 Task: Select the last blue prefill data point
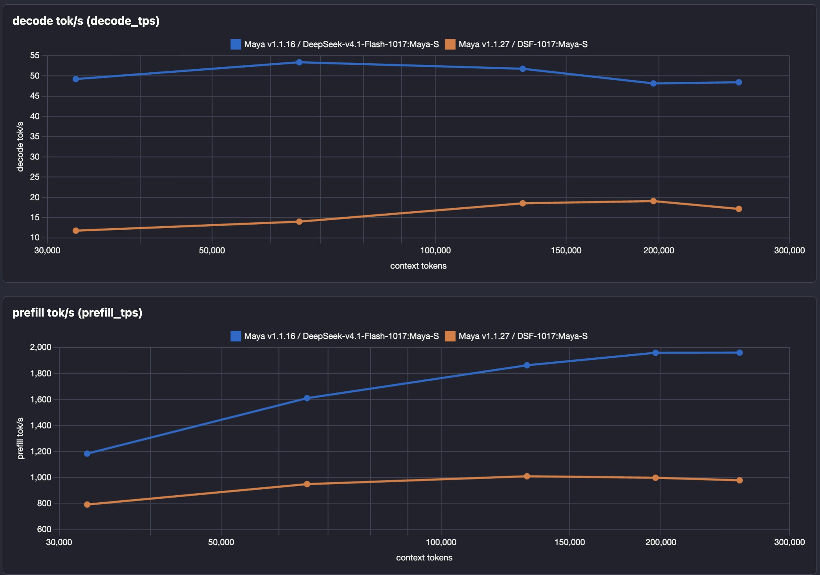click(x=739, y=353)
